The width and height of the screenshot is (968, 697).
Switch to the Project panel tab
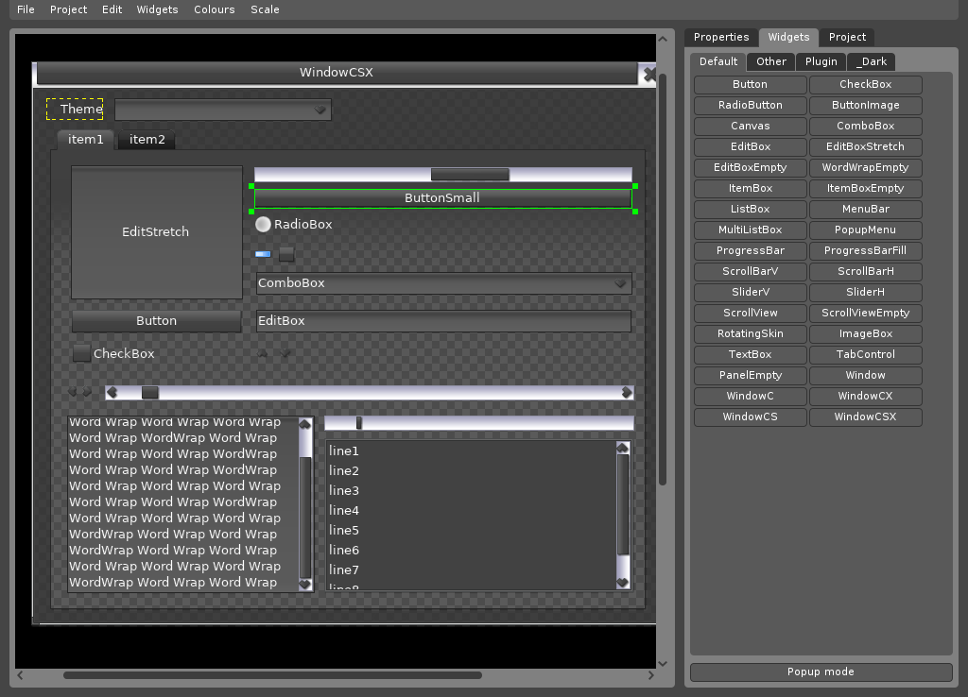847,37
